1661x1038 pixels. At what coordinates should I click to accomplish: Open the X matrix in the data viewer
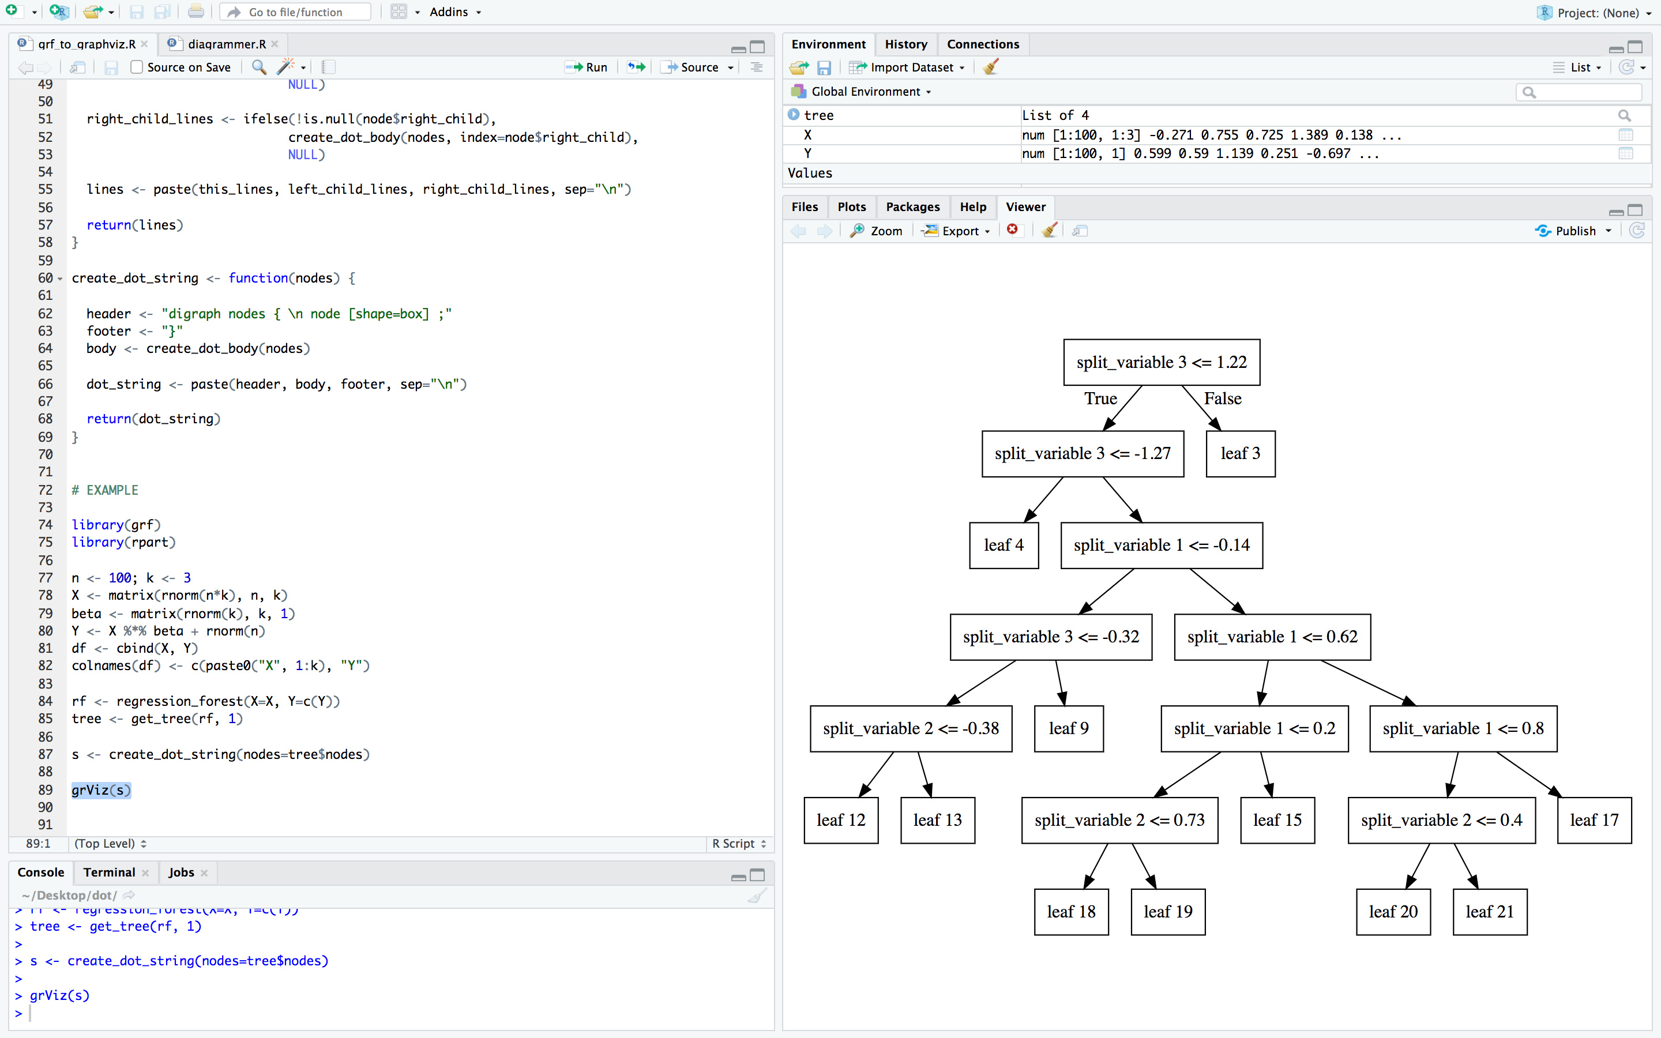pos(1626,134)
